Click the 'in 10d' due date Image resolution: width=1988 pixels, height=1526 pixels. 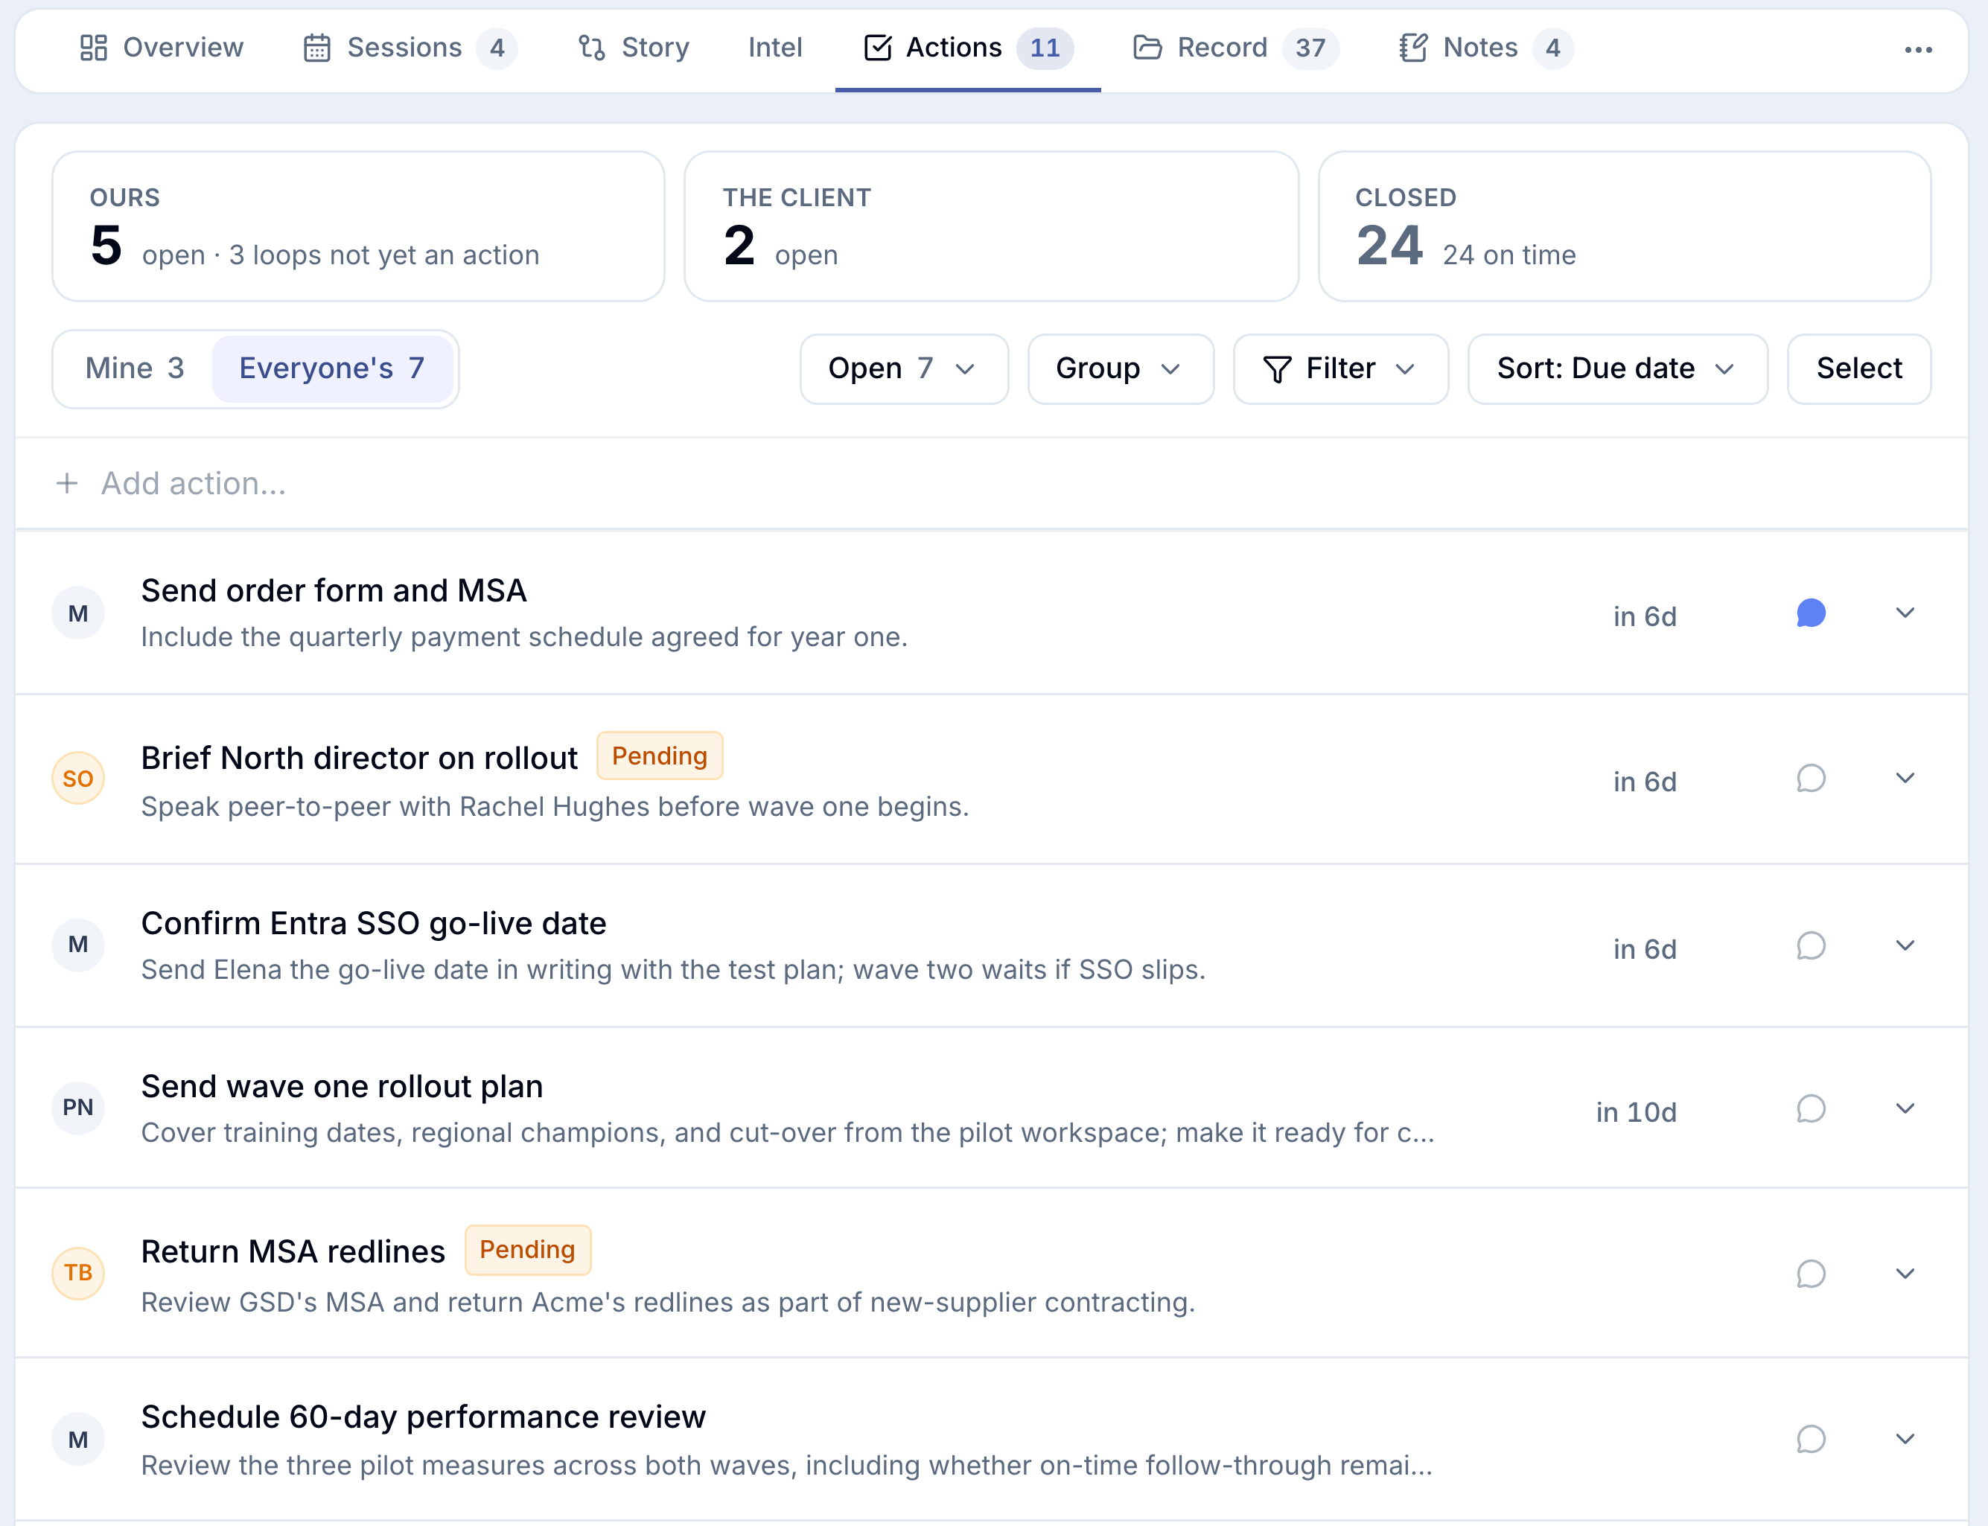coord(1636,1112)
